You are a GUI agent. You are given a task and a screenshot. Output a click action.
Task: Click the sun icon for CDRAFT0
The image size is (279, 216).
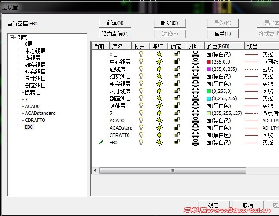pos(160,135)
